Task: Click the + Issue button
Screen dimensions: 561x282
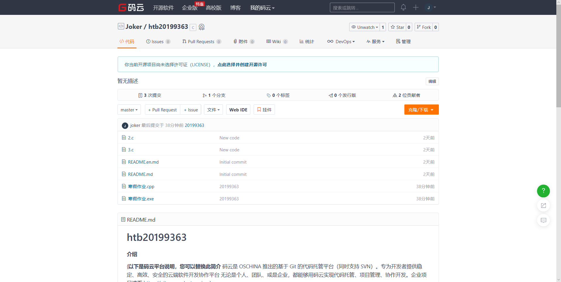Action: (x=191, y=110)
